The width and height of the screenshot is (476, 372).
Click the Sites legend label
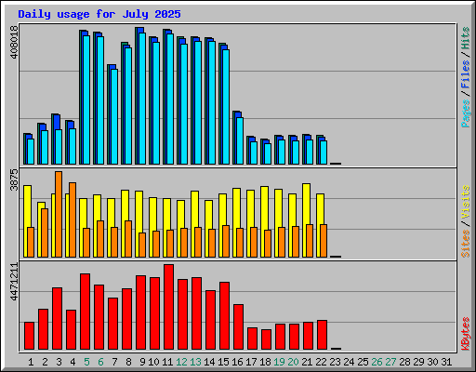465,244
